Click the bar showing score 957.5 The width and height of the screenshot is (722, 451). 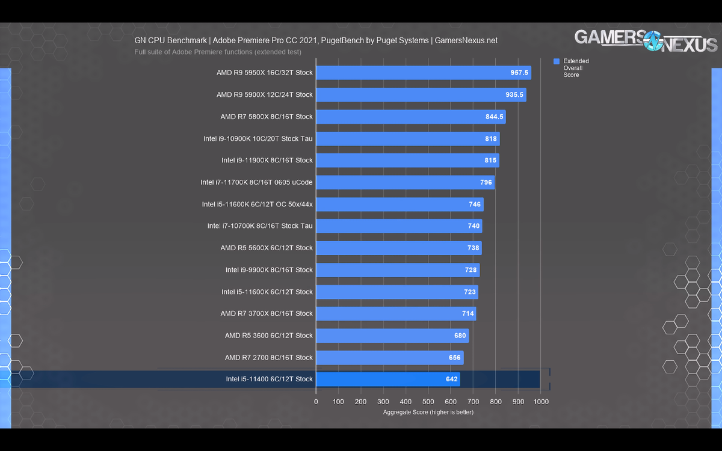[x=424, y=73]
